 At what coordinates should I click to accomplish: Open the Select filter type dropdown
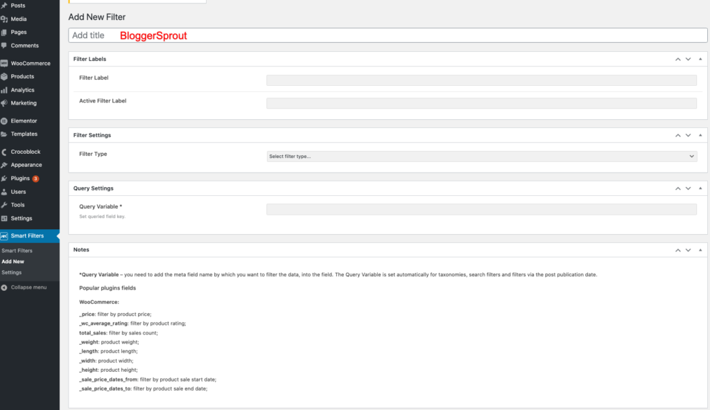pos(481,156)
